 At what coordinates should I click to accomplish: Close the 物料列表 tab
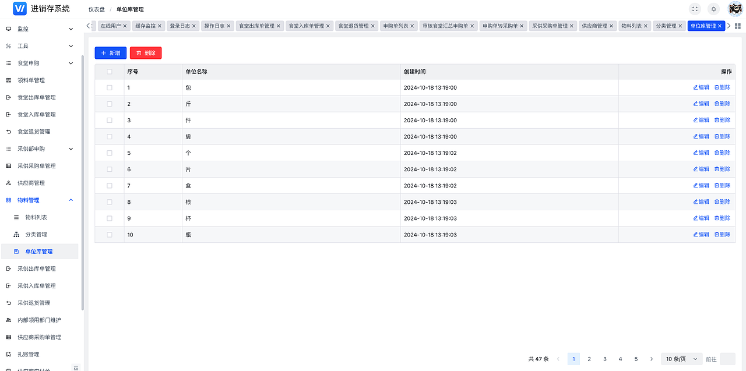pyautogui.click(x=646, y=26)
